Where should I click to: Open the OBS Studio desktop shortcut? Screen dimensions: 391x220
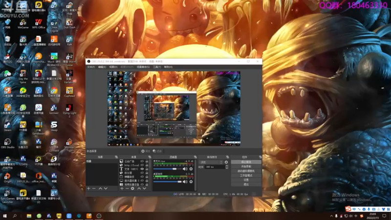[7, 143]
